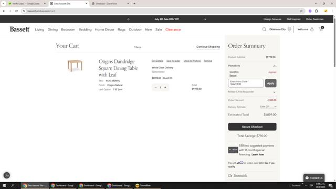Click the Enter ZIP delivery estimate link
Viewport: 336px width, 189px height.
268,107
